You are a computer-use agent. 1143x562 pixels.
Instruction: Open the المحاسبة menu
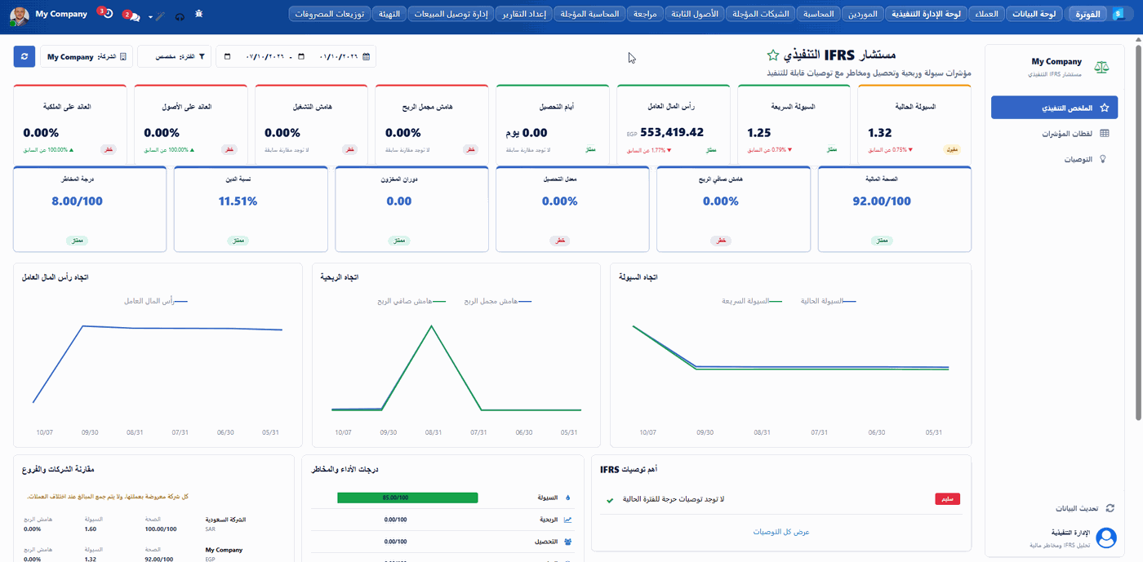click(818, 14)
